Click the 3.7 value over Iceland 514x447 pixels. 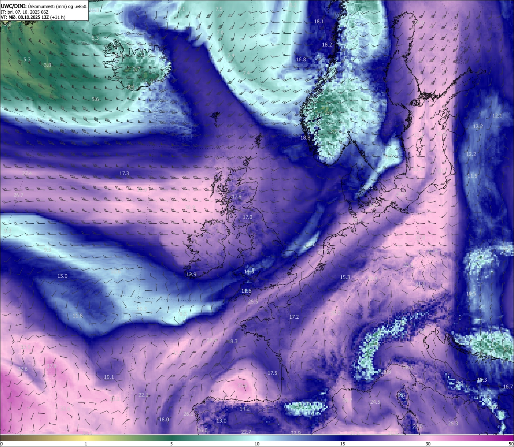pos(137,69)
